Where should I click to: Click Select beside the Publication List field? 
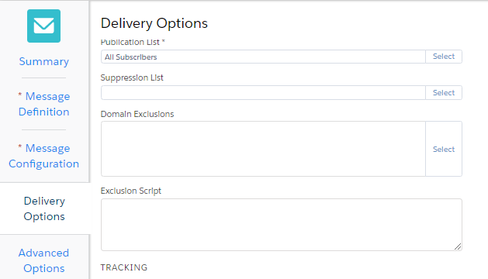pos(444,57)
